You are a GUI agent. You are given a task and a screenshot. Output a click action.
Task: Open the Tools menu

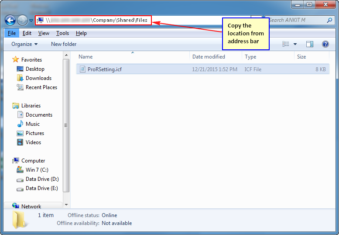62,33
